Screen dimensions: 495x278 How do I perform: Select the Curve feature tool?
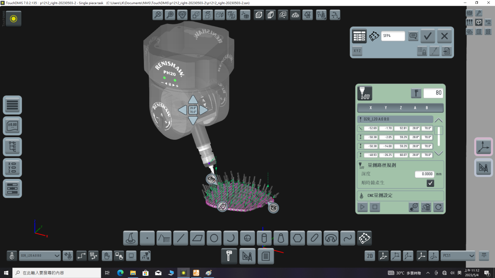click(x=348, y=238)
